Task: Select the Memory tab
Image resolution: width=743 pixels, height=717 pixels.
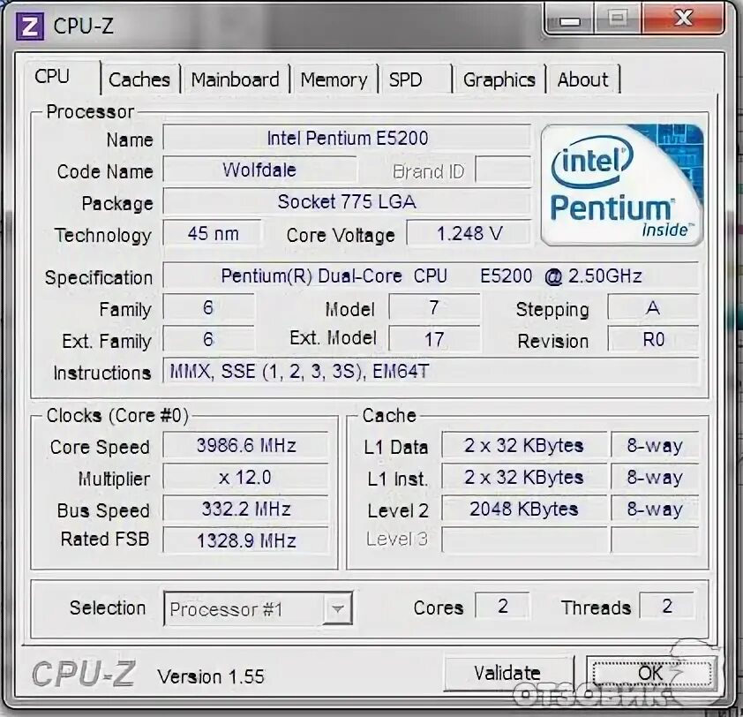Action: point(334,79)
